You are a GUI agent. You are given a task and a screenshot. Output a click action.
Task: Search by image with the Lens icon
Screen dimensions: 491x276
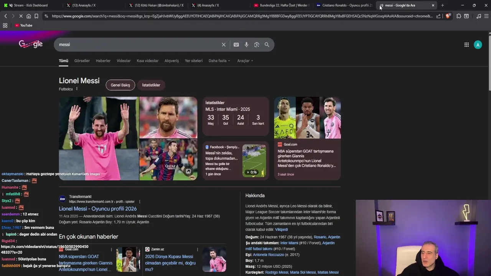(257, 44)
